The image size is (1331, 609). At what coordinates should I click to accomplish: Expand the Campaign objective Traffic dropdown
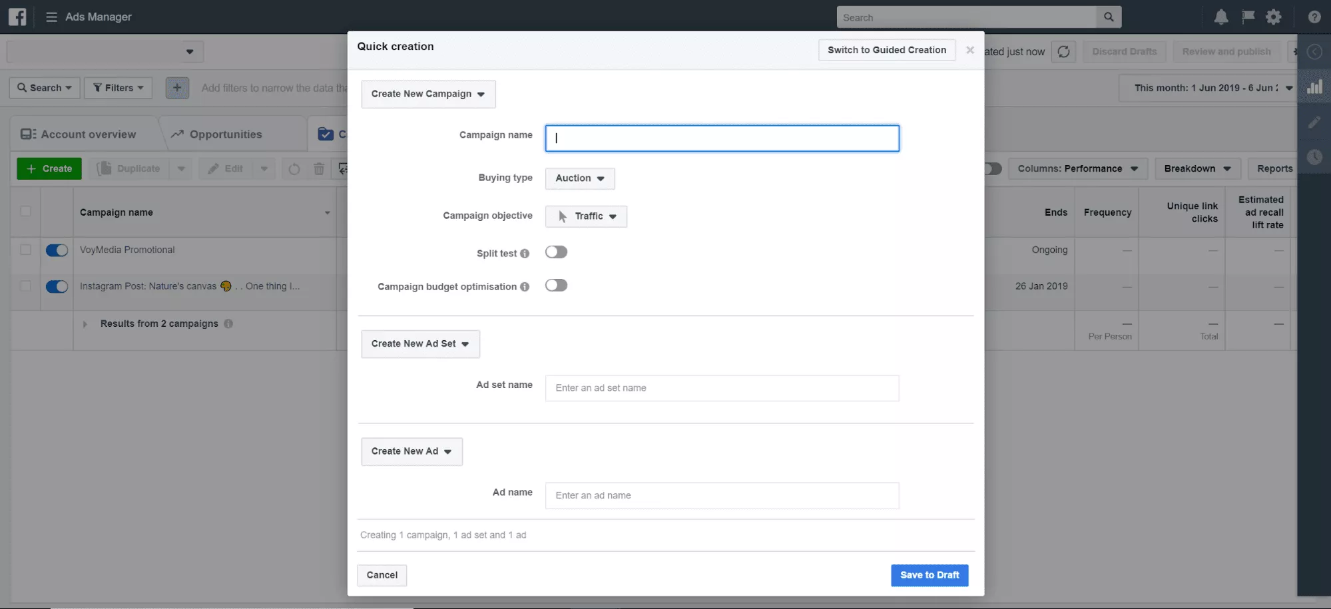pos(586,216)
